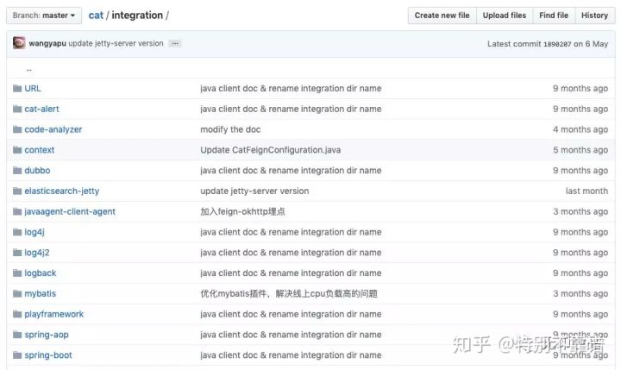Click '4 months ago' in code-analyzer row

580,129
